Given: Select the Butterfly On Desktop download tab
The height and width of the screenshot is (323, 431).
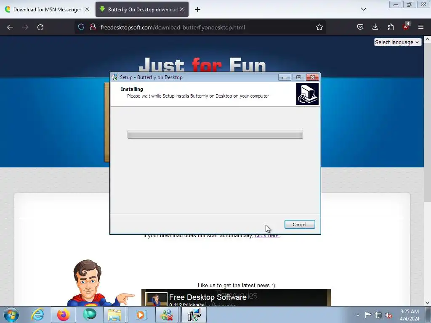Looking at the screenshot, I should click(143, 10).
